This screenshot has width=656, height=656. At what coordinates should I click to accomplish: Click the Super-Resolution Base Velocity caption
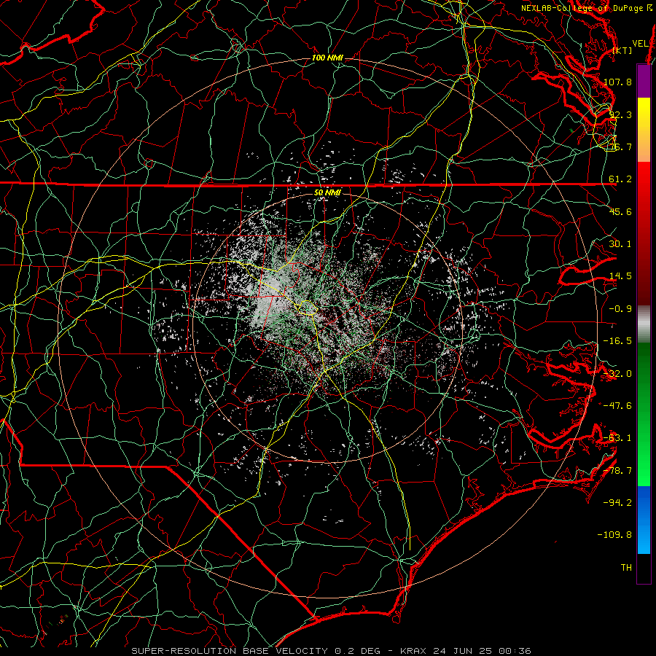pyautogui.click(x=331, y=651)
